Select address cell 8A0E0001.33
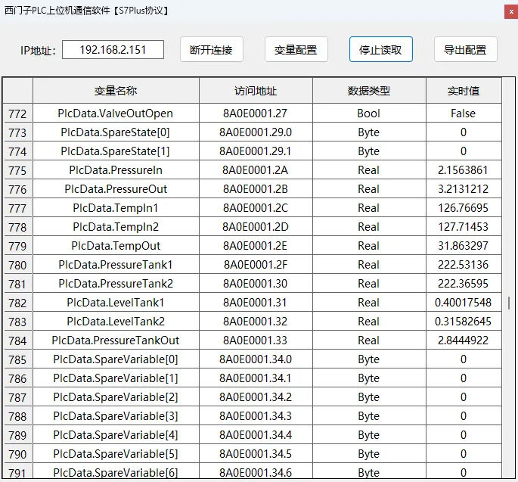 [256, 341]
